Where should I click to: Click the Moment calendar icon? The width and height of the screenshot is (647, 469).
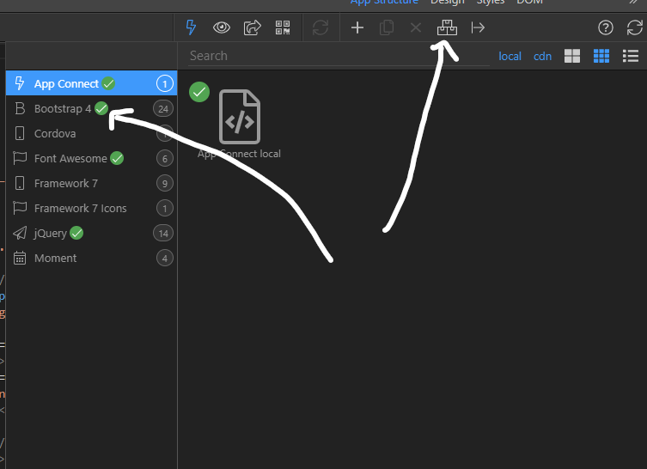20,258
